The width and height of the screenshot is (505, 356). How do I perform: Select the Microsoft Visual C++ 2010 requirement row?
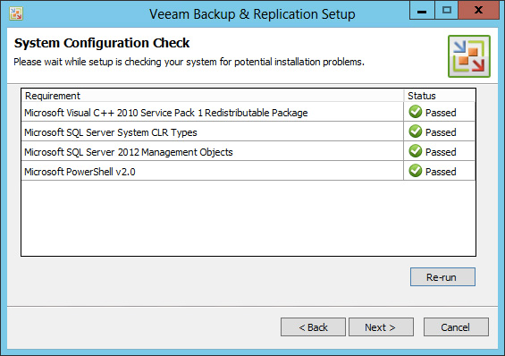(x=248, y=112)
